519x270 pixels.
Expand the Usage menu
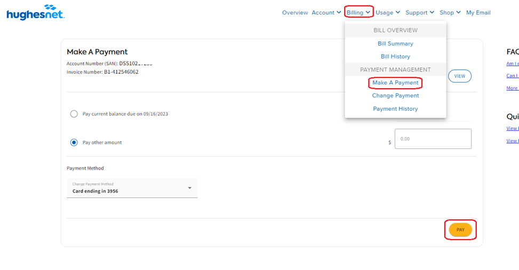[388, 12]
